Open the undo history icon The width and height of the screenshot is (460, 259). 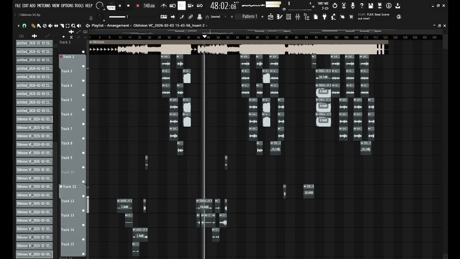coord(335,6)
